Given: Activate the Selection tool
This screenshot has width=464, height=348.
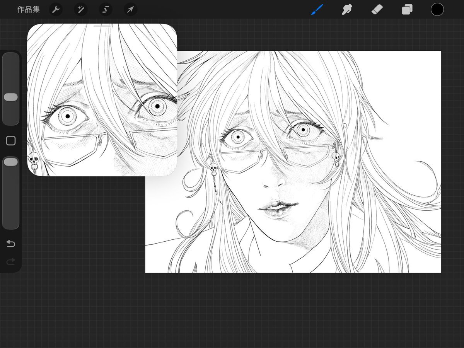Looking at the screenshot, I should point(106,10).
